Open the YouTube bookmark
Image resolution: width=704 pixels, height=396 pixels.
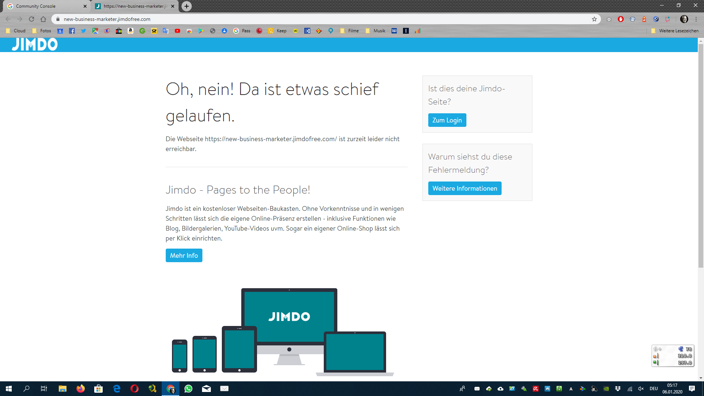pos(177,31)
